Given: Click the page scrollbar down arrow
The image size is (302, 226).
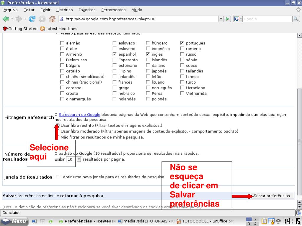Looking at the screenshot, I should (x=299, y=207).
